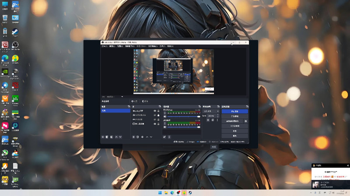Toggle visibility eye of the gamepad-icon source
This screenshot has height=196, width=350.
pos(155,119)
